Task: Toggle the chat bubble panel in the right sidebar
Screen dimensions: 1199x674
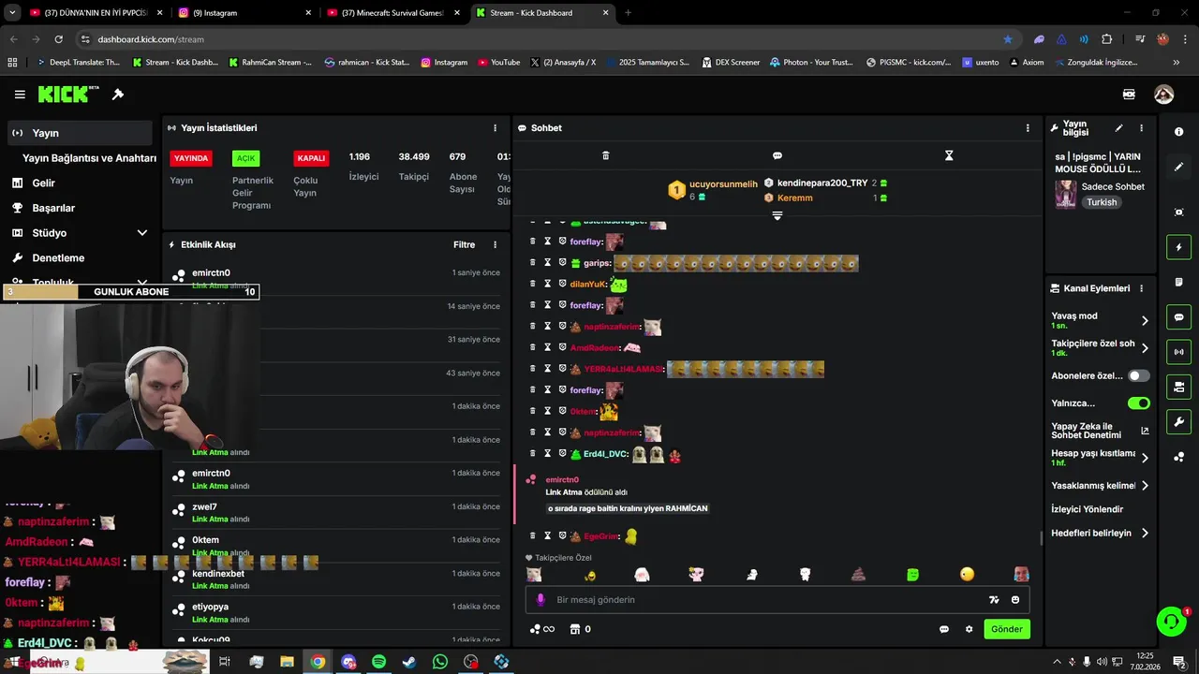Action: [1178, 317]
